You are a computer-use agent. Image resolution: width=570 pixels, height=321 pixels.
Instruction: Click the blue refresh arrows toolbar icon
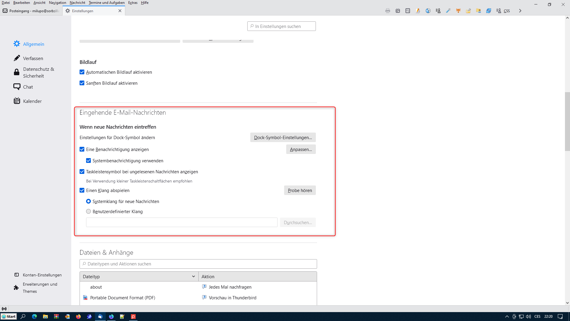(488, 11)
